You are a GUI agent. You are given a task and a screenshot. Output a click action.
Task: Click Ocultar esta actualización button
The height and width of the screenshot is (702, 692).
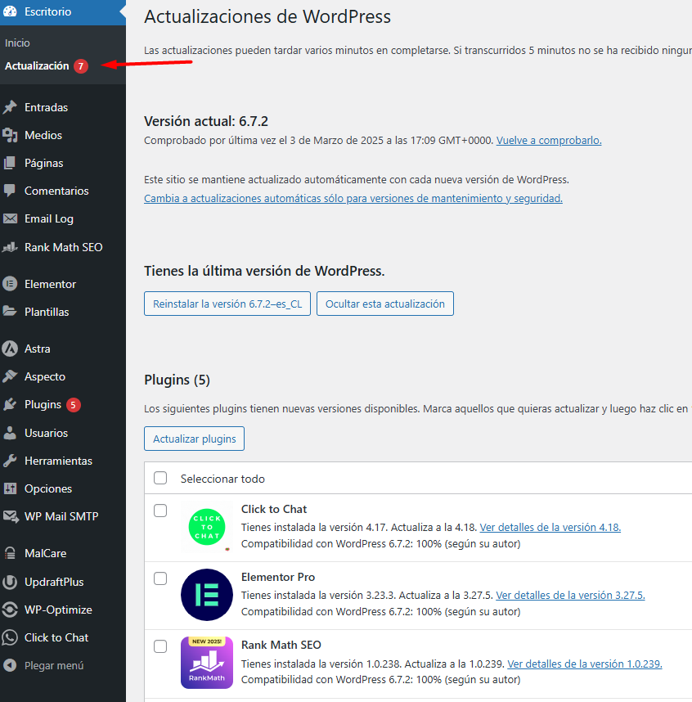pos(385,304)
